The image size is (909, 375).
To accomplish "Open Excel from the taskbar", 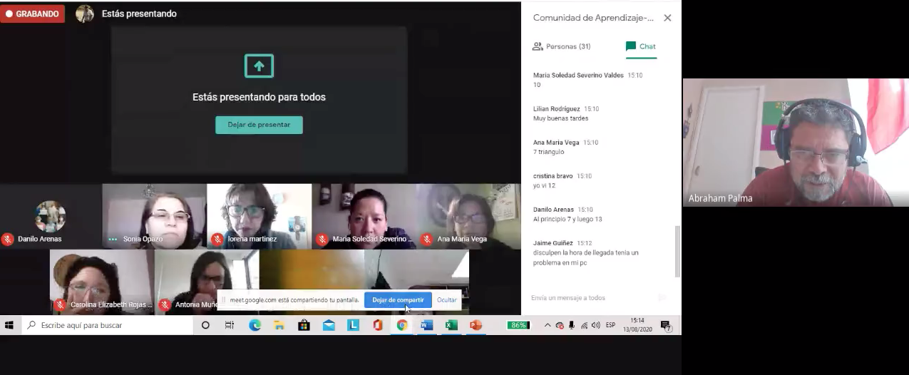I will click(x=451, y=325).
